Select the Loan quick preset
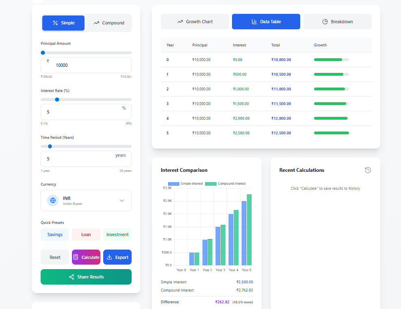The width and height of the screenshot is (401, 309). (86, 234)
